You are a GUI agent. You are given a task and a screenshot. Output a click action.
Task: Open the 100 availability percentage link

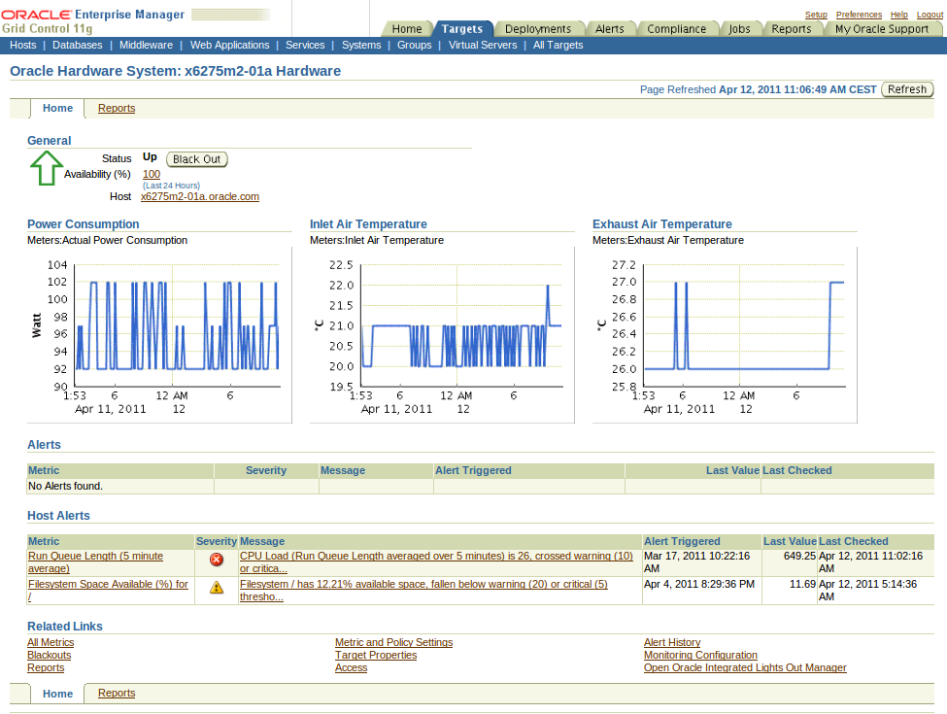pos(151,174)
